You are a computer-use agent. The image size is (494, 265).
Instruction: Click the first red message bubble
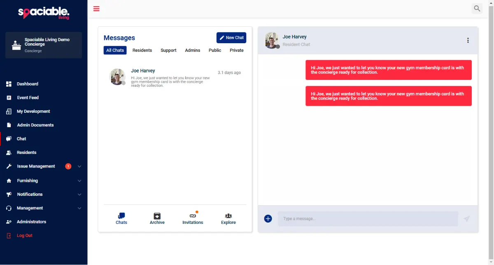click(389, 70)
